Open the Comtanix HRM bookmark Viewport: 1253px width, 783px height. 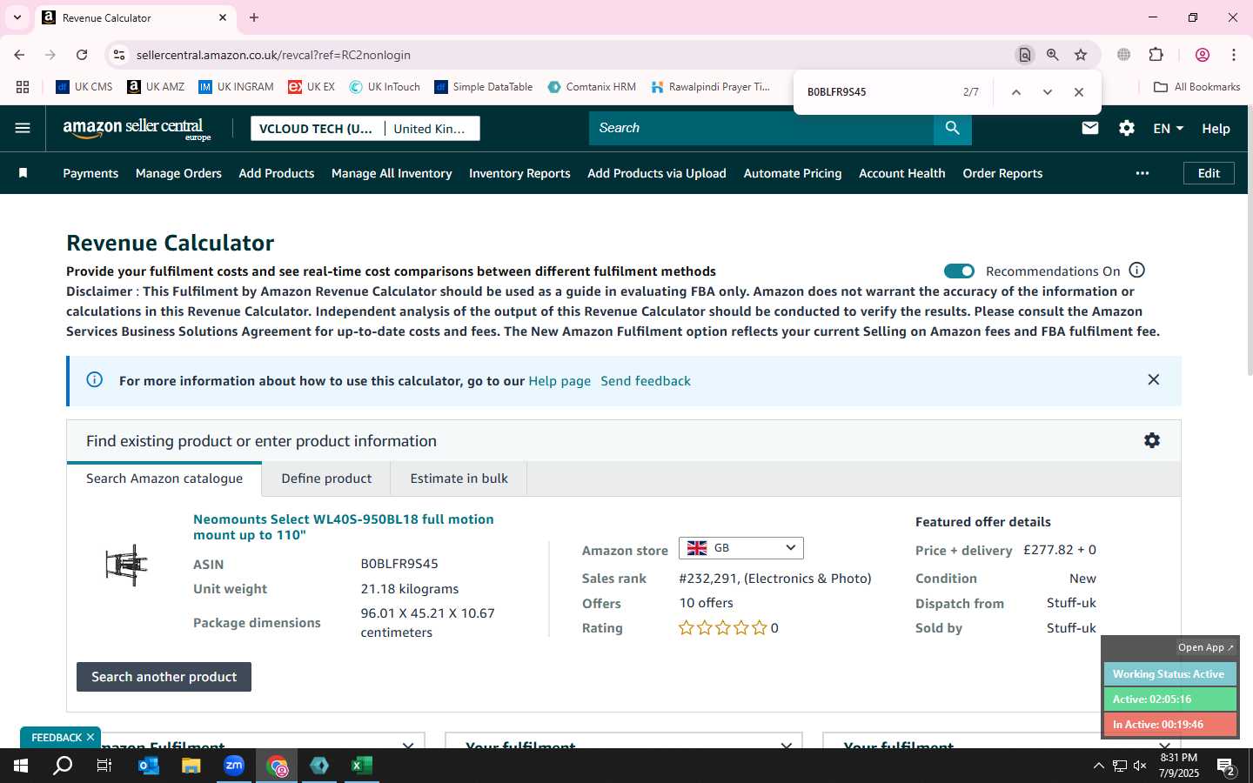point(592,87)
